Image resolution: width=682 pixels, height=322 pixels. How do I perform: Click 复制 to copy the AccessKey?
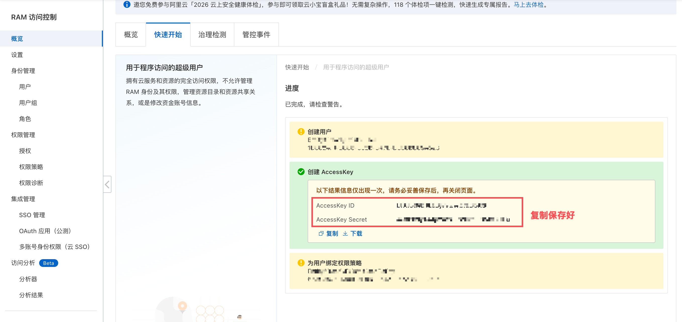tap(332, 234)
